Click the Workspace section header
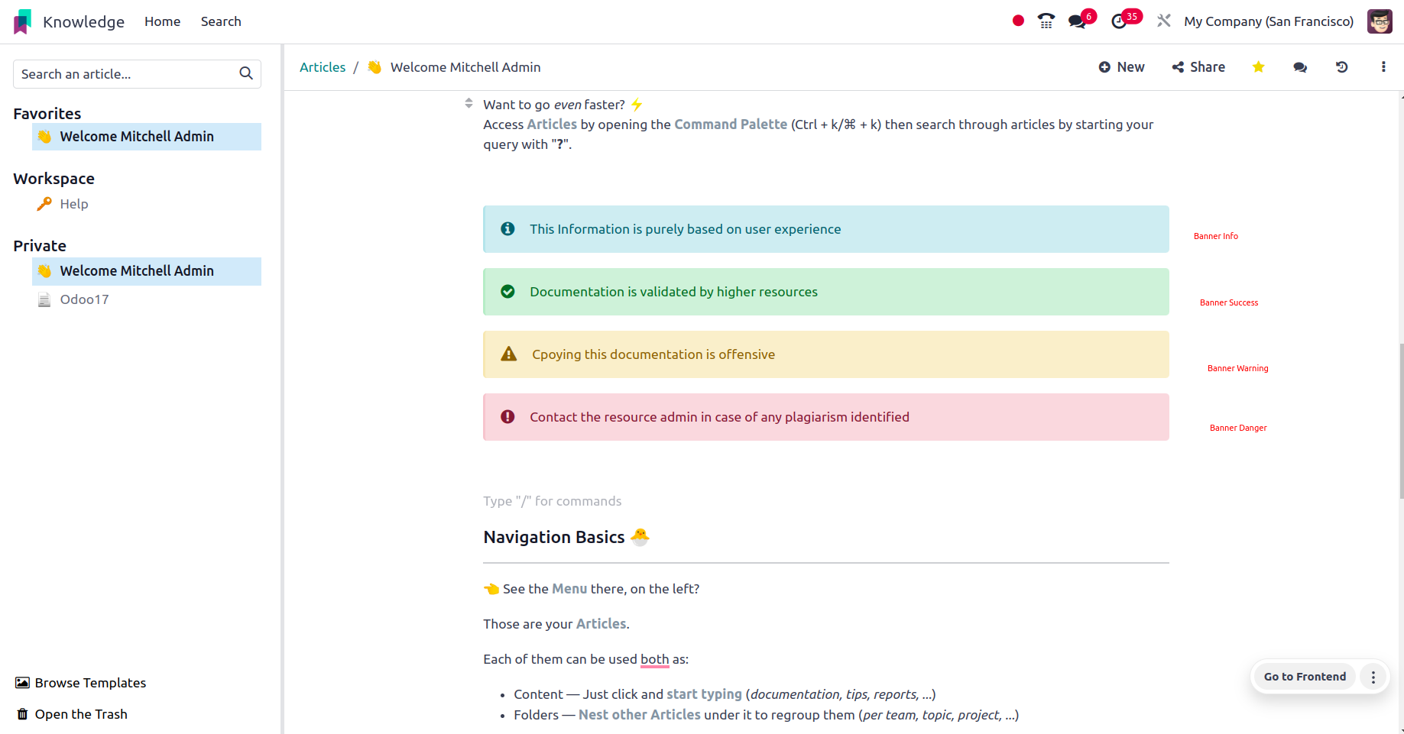This screenshot has width=1404, height=734. point(54,179)
